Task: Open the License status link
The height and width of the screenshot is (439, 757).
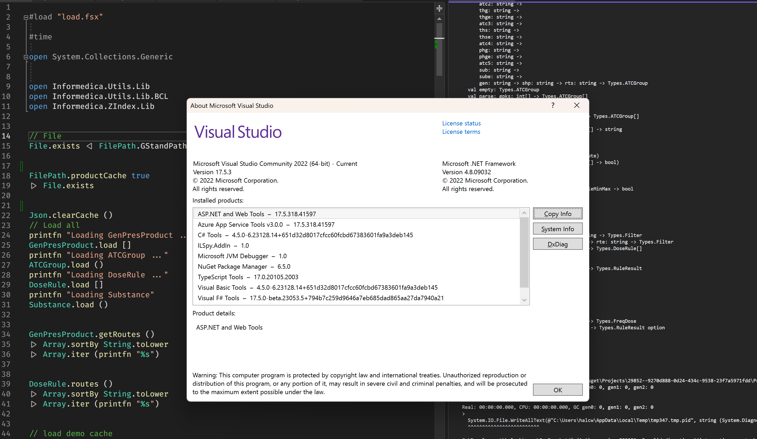Action: point(461,123)
